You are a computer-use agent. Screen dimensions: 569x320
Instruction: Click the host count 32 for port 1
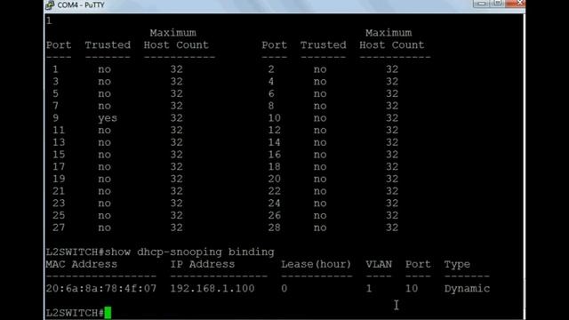tap(177, 69)
